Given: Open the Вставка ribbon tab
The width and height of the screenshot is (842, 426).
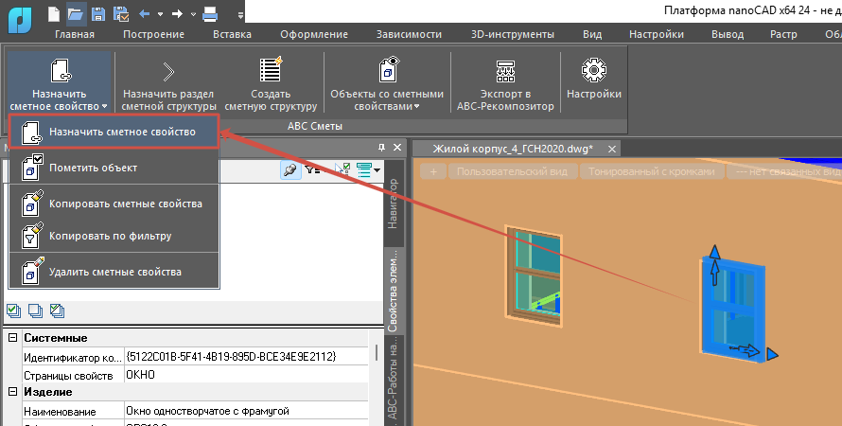Looking at the screenshot, I should coord(232,34).
